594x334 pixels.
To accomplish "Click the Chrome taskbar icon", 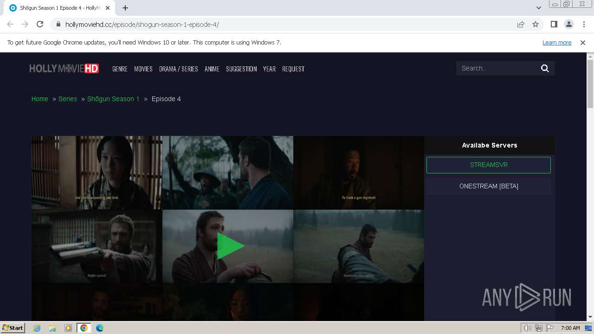I will (x=84, y=328).
